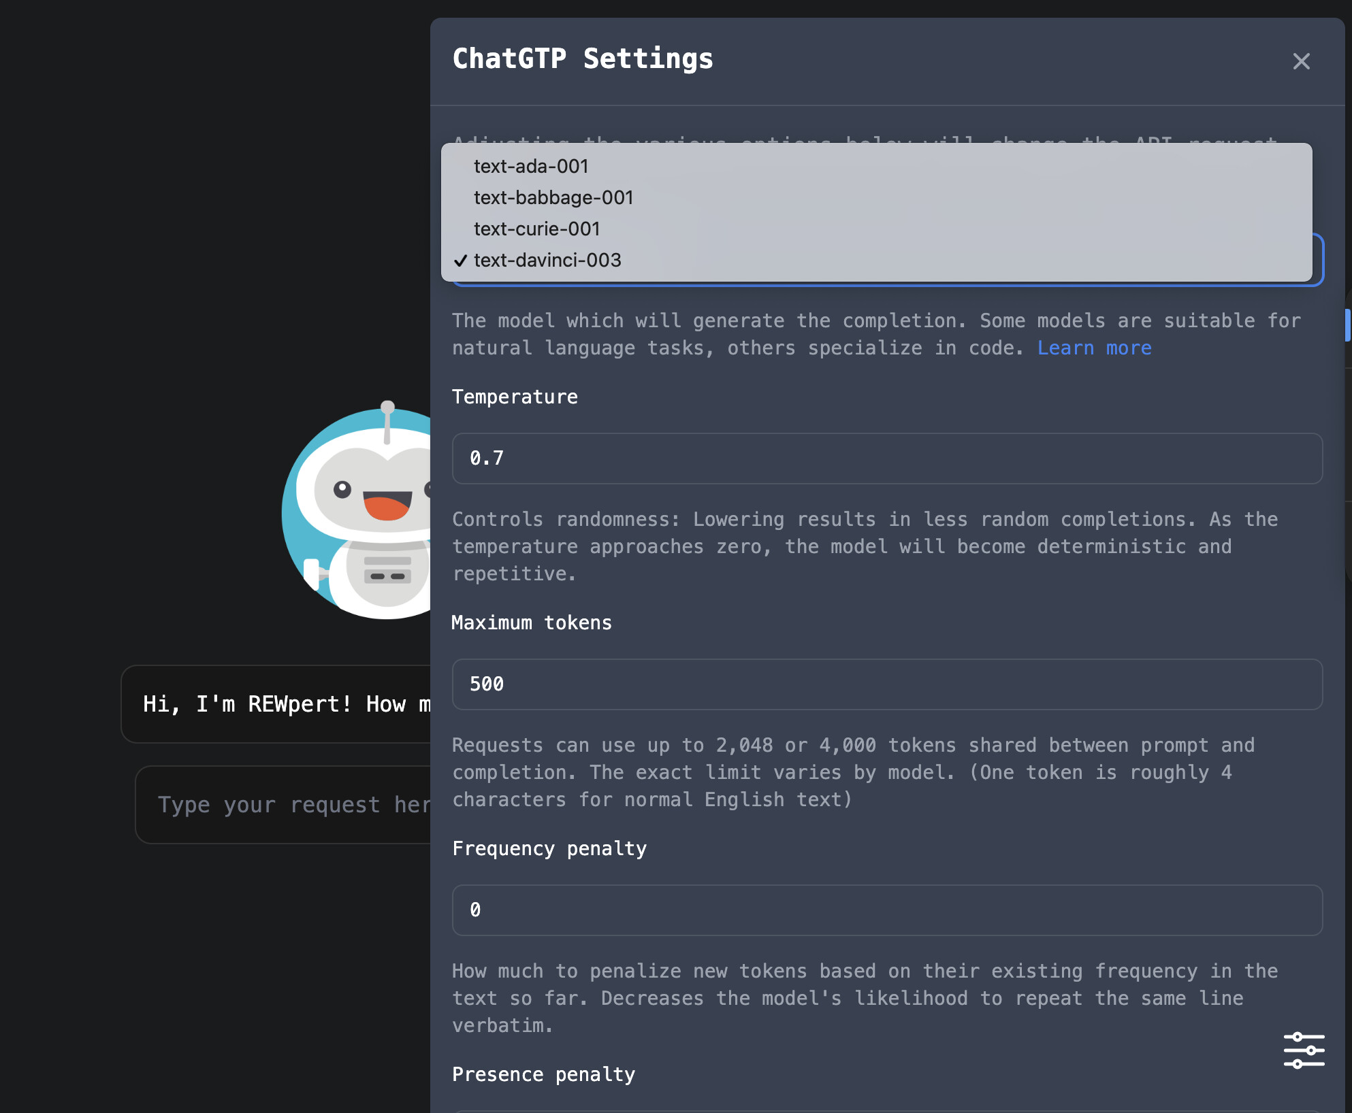
Task: Click the Temperature label
Action: click(x=515, y=397)
